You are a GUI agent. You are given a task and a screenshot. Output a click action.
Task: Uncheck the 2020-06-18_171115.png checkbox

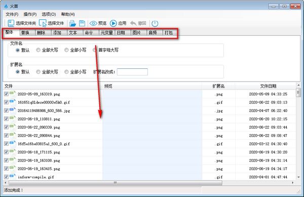click(6, 152)
